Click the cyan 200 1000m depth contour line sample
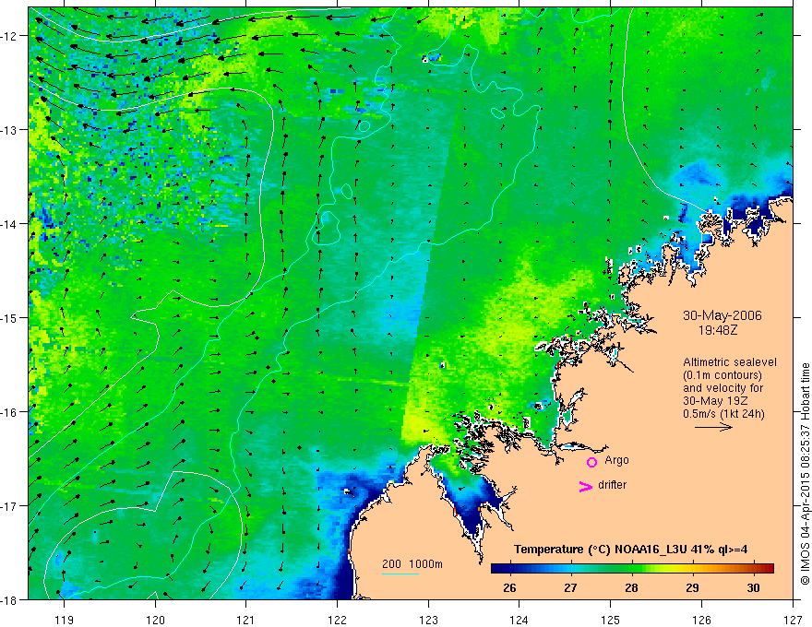The height and width of the screenshot is (627, 812). pyautogui.click(x=400, y=574)
